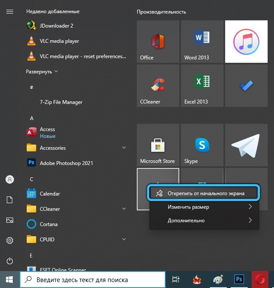Open the CCleaner tile

(x=158, y=86)
